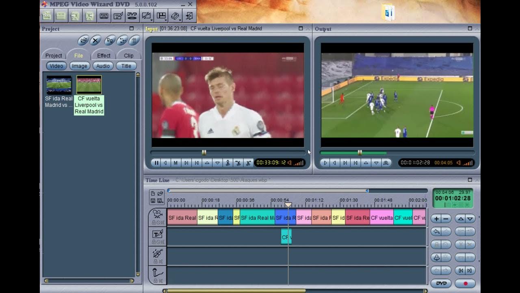Select the Image filter button
The image size is (520, 293).
point(80,66)
